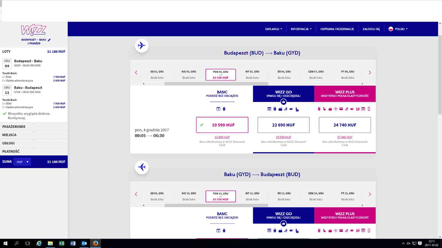The height and width of the screenshot is (248, 442).
Task: Select return date PT 15, GRU
Action: coord(348,196)
